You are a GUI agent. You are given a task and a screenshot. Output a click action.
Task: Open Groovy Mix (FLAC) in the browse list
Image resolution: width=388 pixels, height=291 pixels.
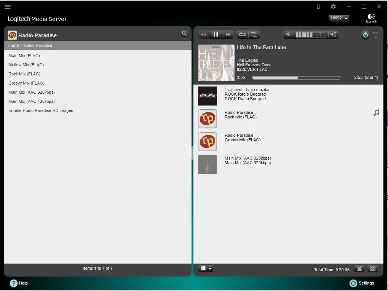pyautogui.click(x=26, y=83)
